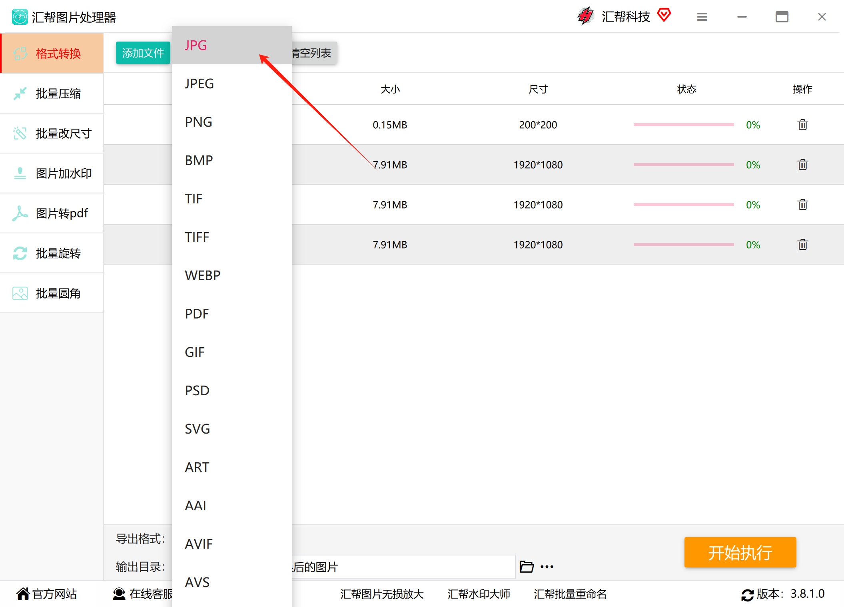Screen dimensions: 844x607
Task: Click the 官方网站 link text
Action: (x=54, y=594)
